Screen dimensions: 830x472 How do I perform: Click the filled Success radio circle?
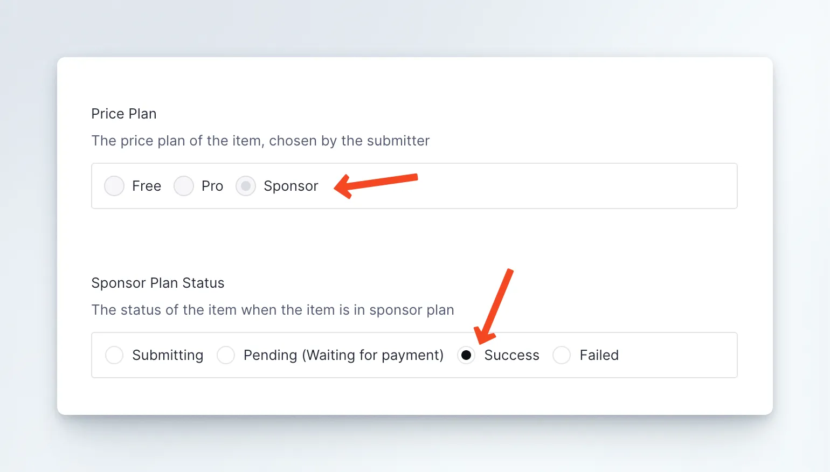click(x=466, y=355)
